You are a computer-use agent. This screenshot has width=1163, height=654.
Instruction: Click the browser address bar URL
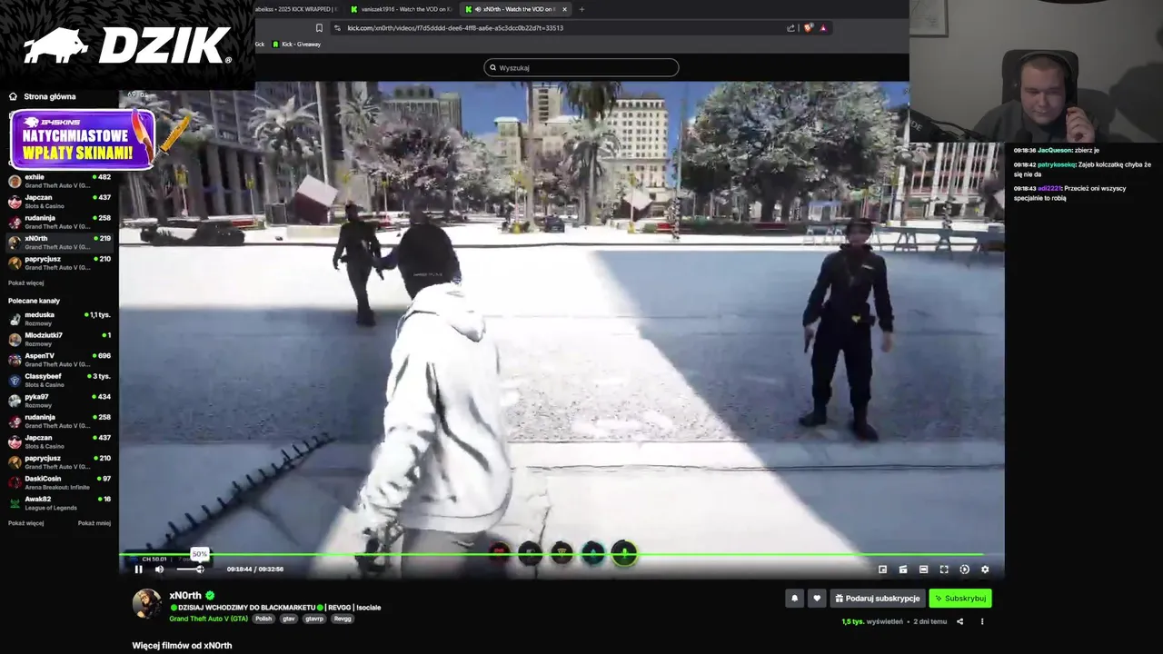pos(455,28)
